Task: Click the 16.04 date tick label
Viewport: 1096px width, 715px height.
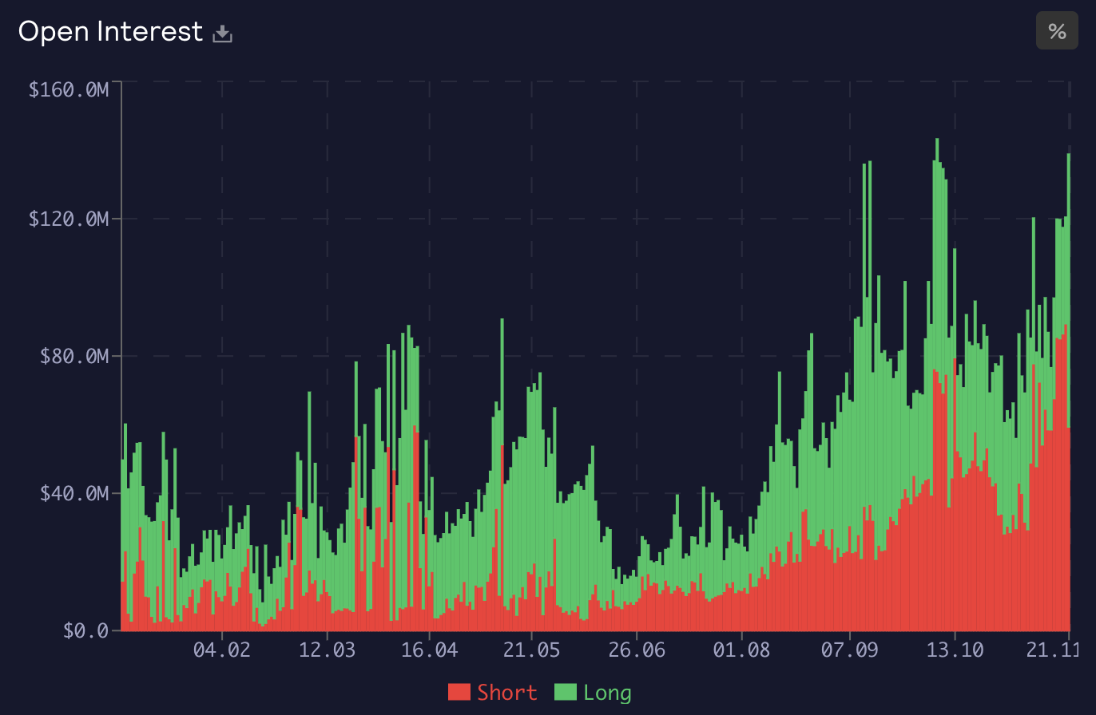Action: [x=429, y=650]
